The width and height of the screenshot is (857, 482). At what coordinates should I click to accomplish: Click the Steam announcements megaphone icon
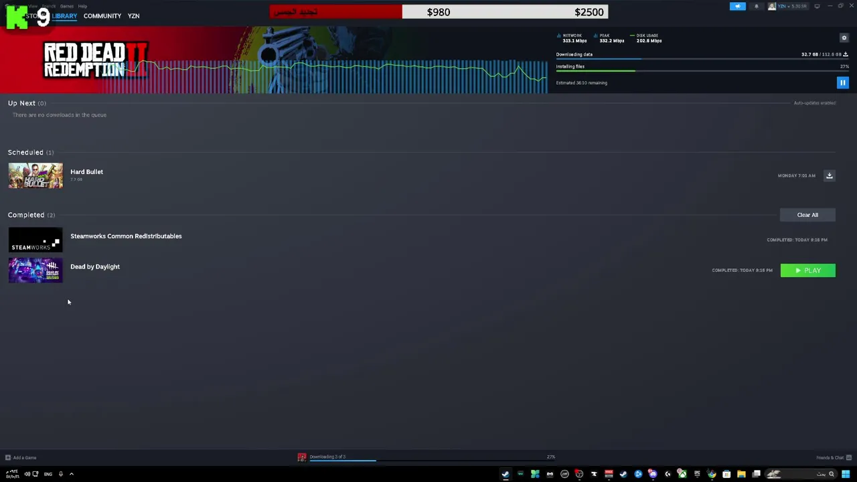[x=737, y=6]
